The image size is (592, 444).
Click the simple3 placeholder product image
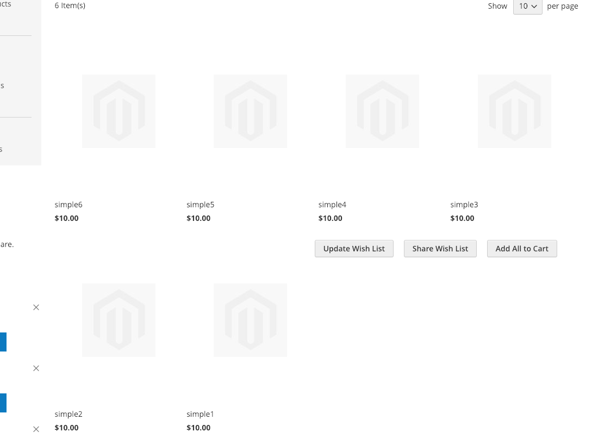point(514,111)
